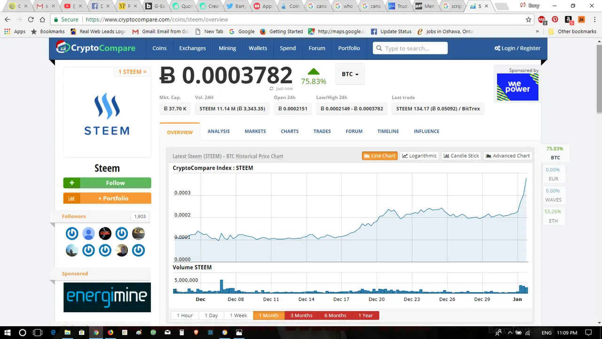Open the Spend menu
Image resolution: width=602 pixels, height=339 pixels.
coord(288,48)
